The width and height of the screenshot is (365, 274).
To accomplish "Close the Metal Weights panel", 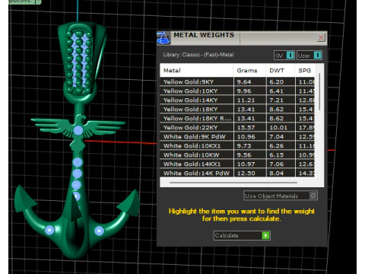I will (x=321, y=37).
